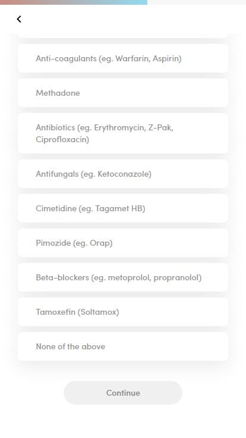This screenshot has width=246, height=438.
Task: Select the partially hidden option card at top
Action: click(123, 36)
